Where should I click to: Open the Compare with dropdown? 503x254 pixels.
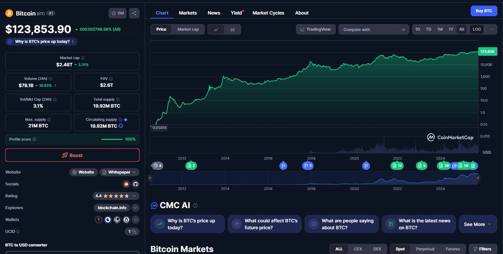pyautogui.click(x=374, y=29)
